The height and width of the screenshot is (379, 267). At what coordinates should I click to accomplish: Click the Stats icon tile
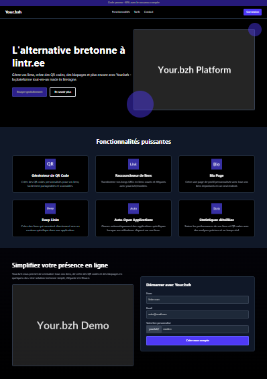pos(217,208)
